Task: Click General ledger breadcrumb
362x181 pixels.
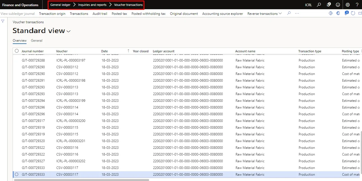Action: [60, 5]
